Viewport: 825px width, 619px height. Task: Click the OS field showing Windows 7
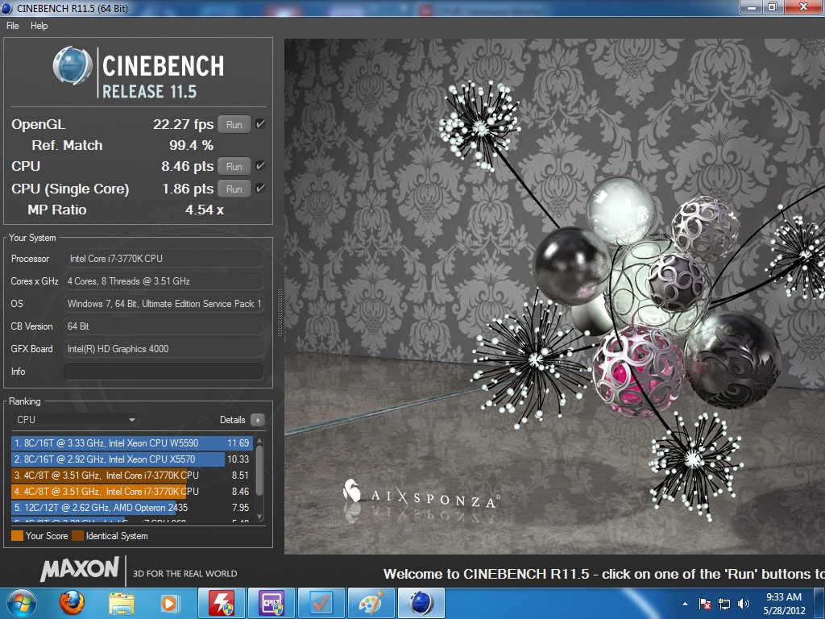(164, 304)
